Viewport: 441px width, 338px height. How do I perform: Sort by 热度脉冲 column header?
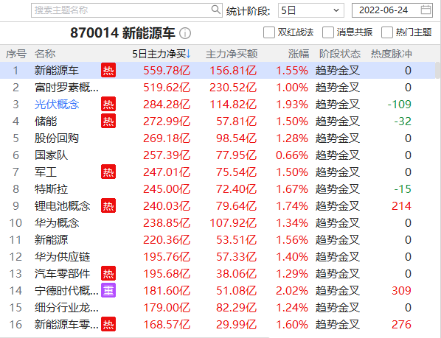click(391, 54)
